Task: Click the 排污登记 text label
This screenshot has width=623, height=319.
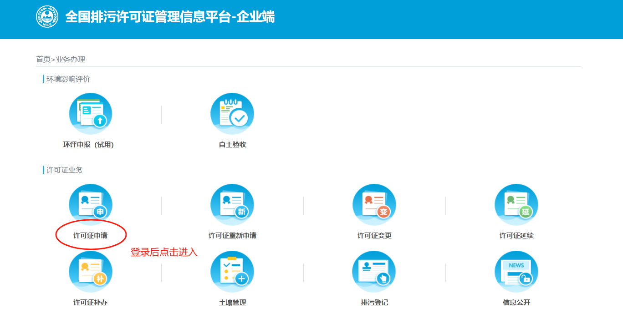Action: tap(374, 303)
